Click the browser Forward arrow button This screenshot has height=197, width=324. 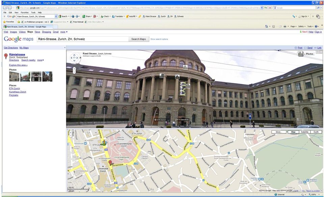point(9,8)
